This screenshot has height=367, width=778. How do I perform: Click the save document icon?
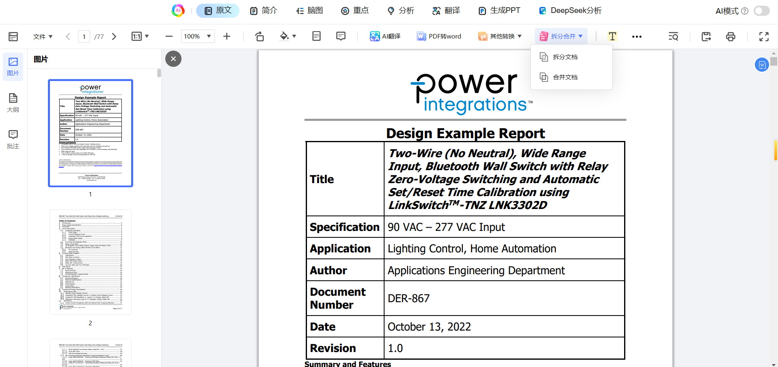[706, 36]
